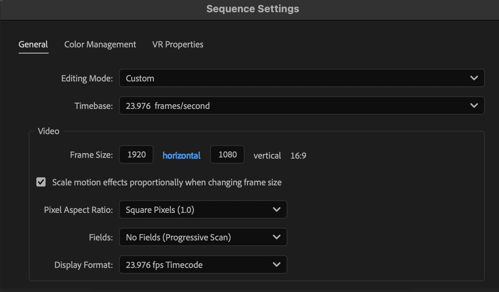Select the General tab
The width and height of the screenshot is (499, 292).
(x=33, y=45)
